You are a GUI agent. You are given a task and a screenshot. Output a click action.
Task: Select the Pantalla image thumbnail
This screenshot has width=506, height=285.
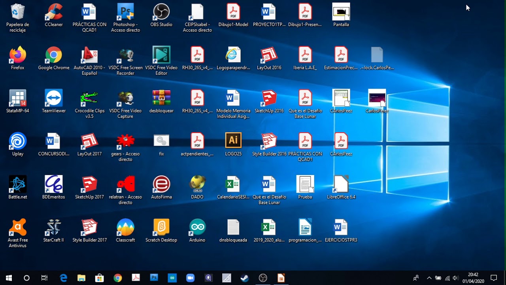341,12
